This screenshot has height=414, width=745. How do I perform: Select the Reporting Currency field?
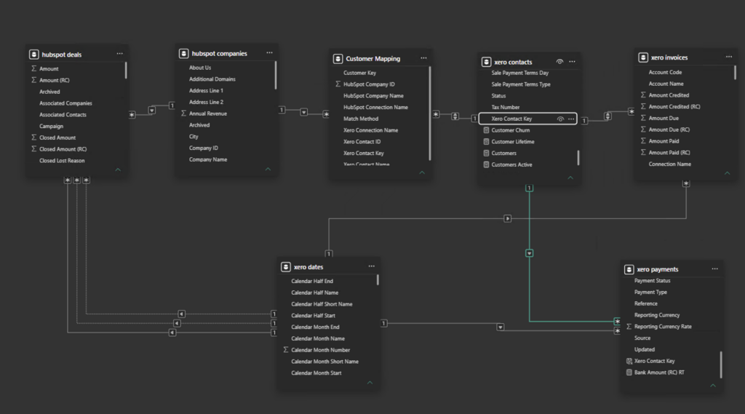(657, 315)
